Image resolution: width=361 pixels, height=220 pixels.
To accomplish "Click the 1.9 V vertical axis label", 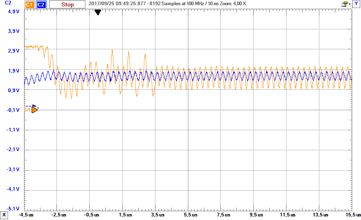I will click(14, 71).
